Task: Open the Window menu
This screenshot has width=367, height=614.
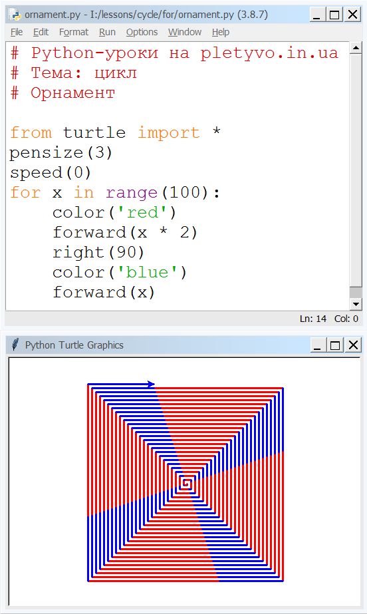Action: tap(185, 32)
